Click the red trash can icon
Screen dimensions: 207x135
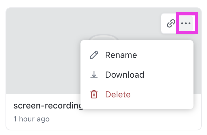pyautogui.click(x=94, y=95)
